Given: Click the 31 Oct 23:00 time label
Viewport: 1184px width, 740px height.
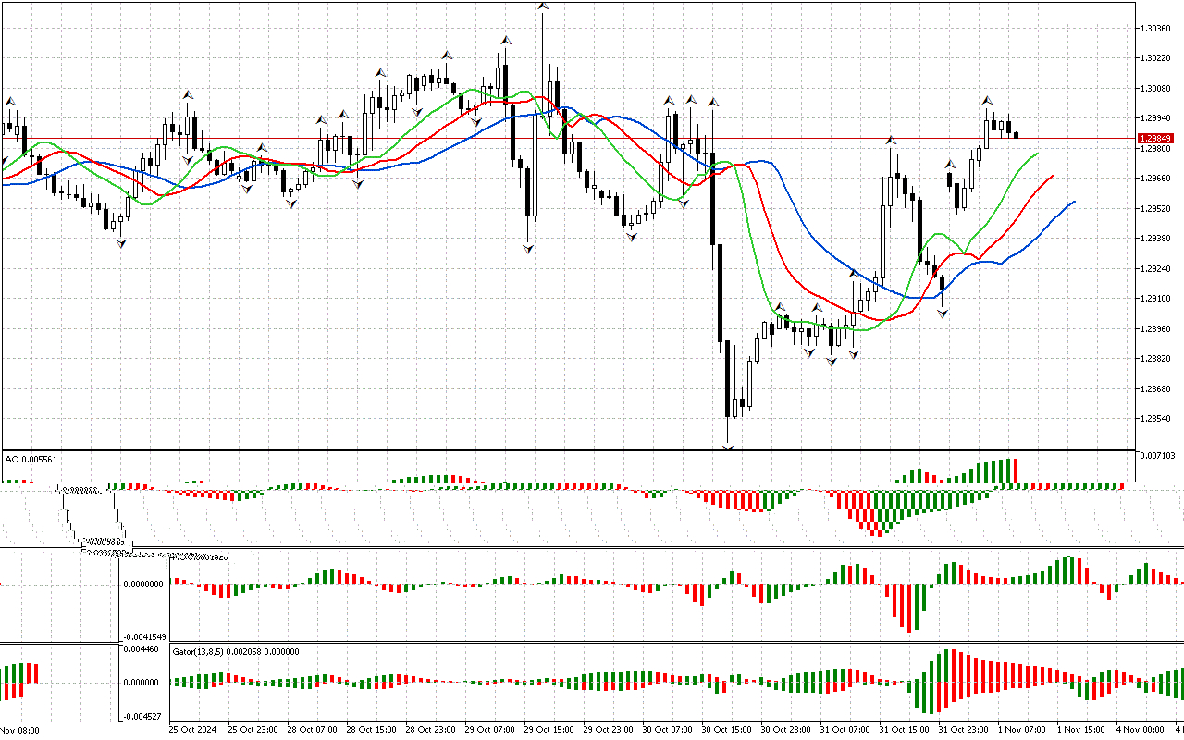Looking at the screenshot, I should click(x=964, y=730).
